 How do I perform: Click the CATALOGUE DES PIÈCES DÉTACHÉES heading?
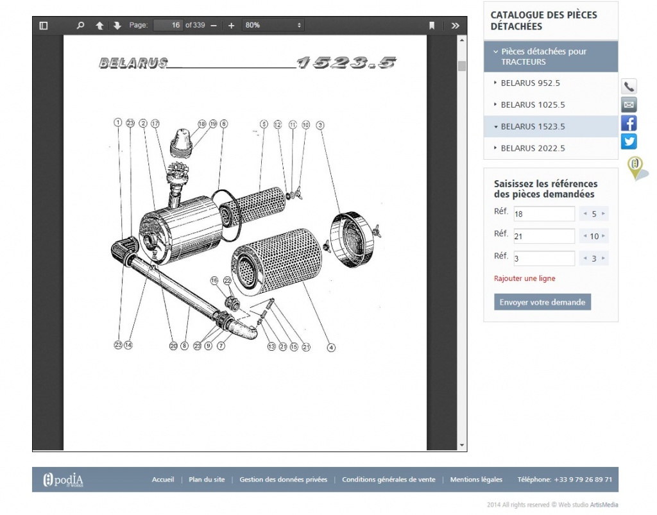(543, 21)
